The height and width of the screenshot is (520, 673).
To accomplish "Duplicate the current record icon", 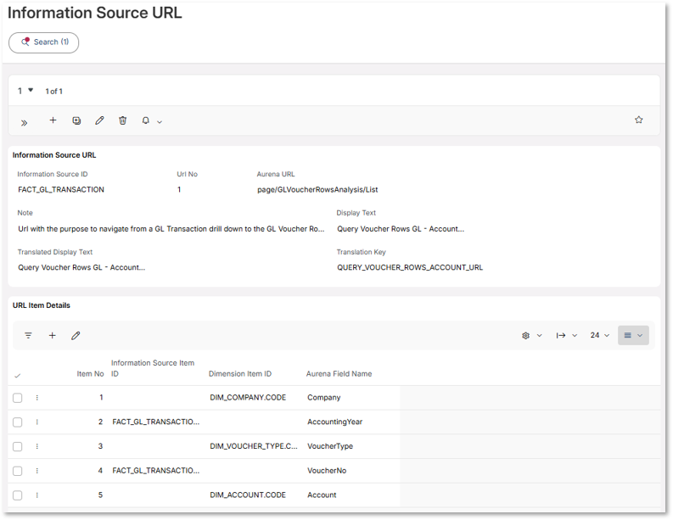I will (x=76, y=120).
